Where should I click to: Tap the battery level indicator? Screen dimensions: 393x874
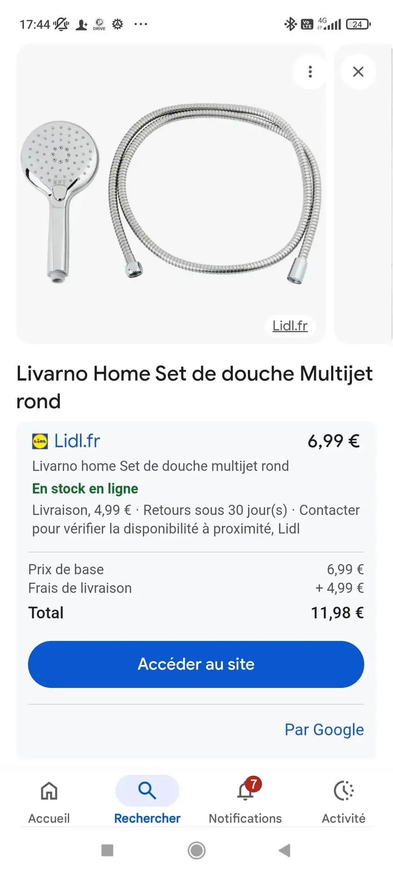pos(358,24)
